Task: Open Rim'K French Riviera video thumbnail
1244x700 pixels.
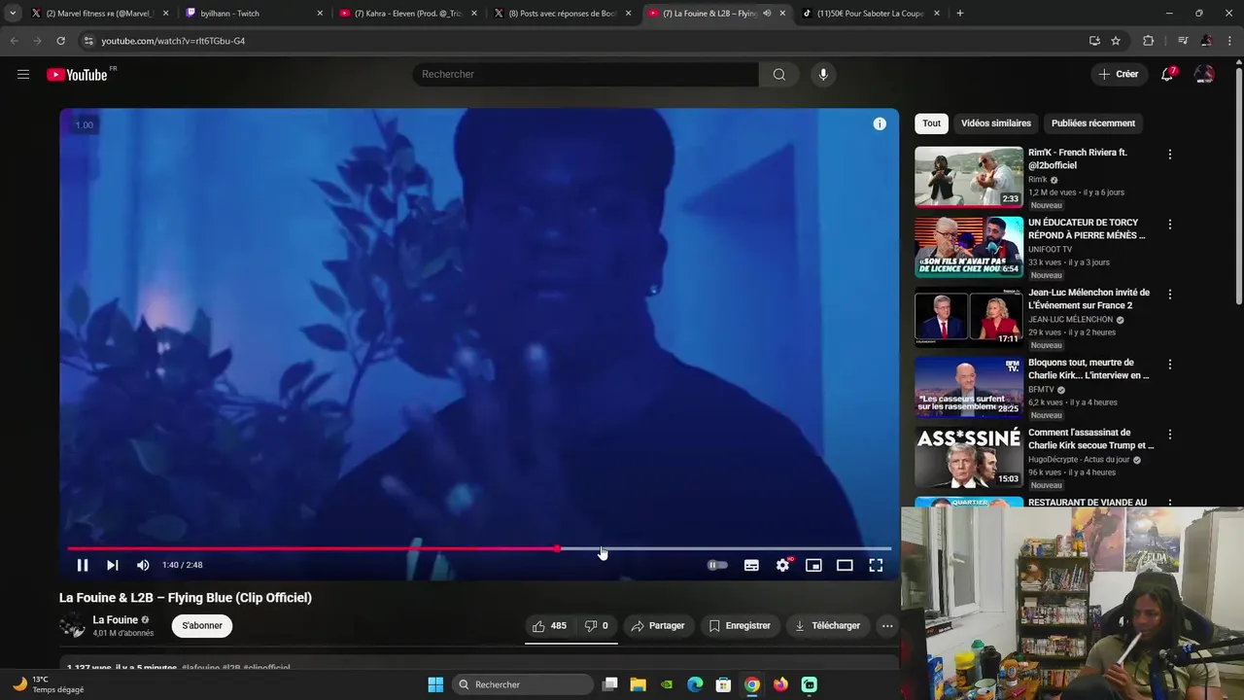Action: tap(969, 177)
